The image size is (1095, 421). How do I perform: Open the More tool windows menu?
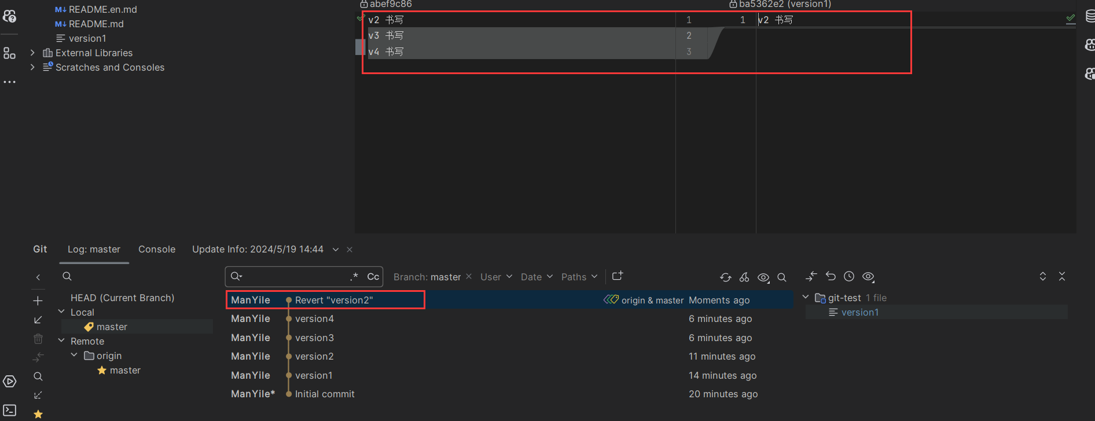click(x=9, y=82)
